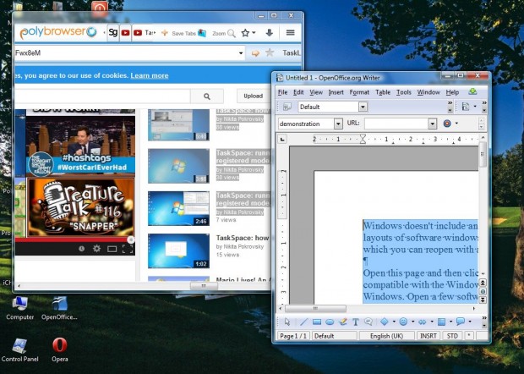The image size is (524, 374).
Task: Click the Save Tabs icon in Polybrowser
Action: [x=202, y=33]
